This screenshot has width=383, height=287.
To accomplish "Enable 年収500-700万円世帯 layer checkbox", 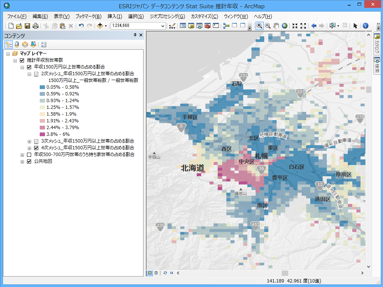I will 29,155.
